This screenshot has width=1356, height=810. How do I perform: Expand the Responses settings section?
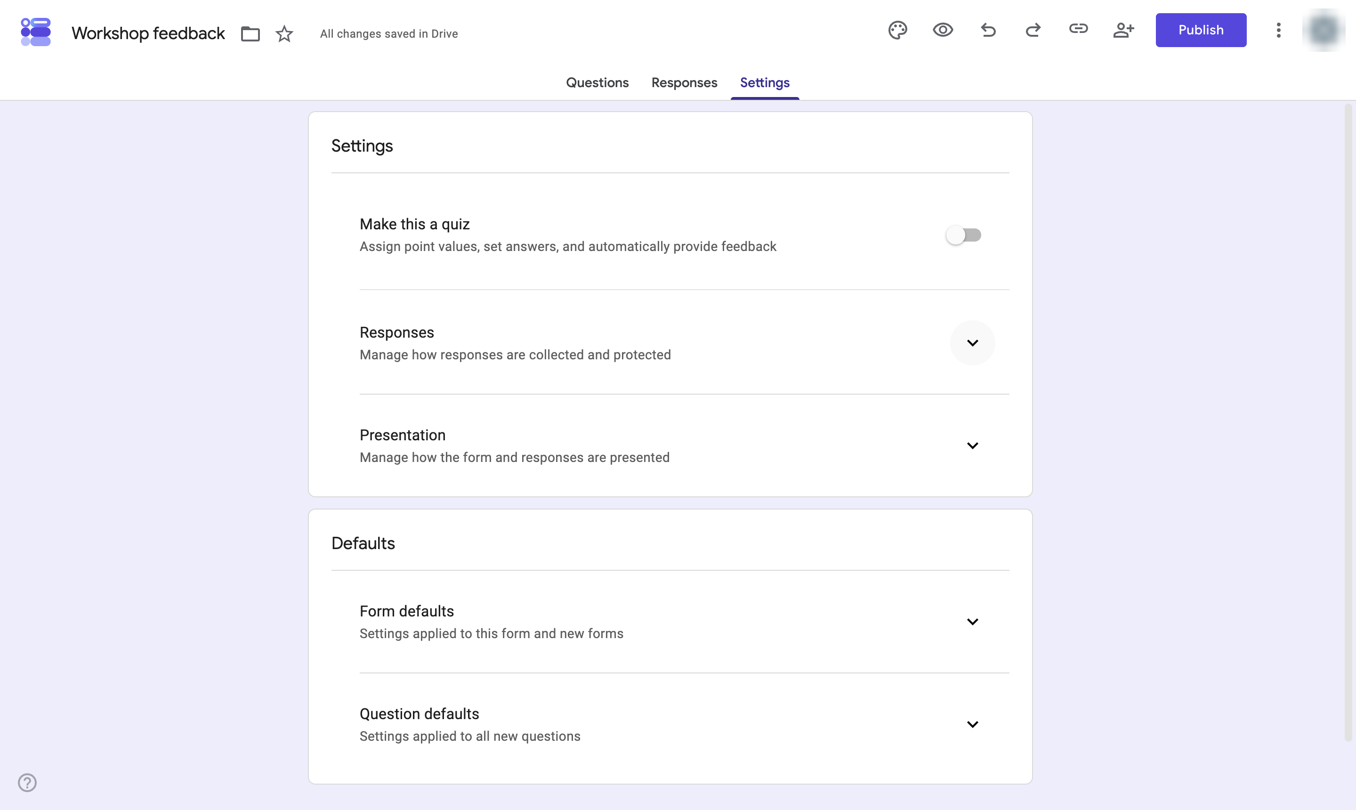[x=972, y=343]
